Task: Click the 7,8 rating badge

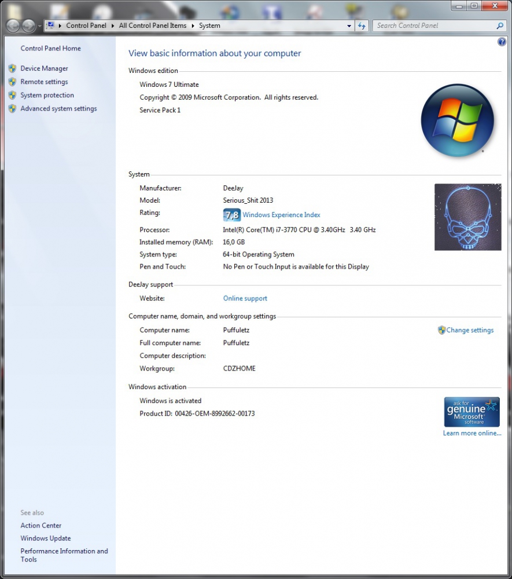Action: 232,215
